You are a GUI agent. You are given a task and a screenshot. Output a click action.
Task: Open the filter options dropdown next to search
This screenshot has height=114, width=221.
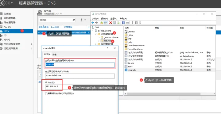point(83,20)
